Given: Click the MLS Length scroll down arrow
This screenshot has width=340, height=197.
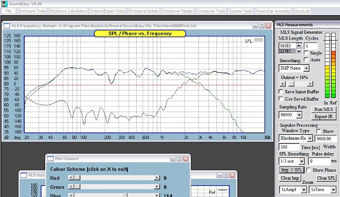Looking at the screenshot, I should pyautogui.click(x=299, y=51).
